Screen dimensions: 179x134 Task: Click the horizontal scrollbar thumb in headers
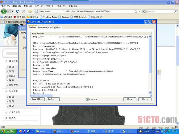42,95
